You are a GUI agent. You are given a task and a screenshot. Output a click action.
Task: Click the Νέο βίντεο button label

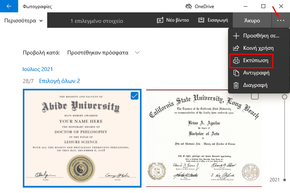[177, 20]
